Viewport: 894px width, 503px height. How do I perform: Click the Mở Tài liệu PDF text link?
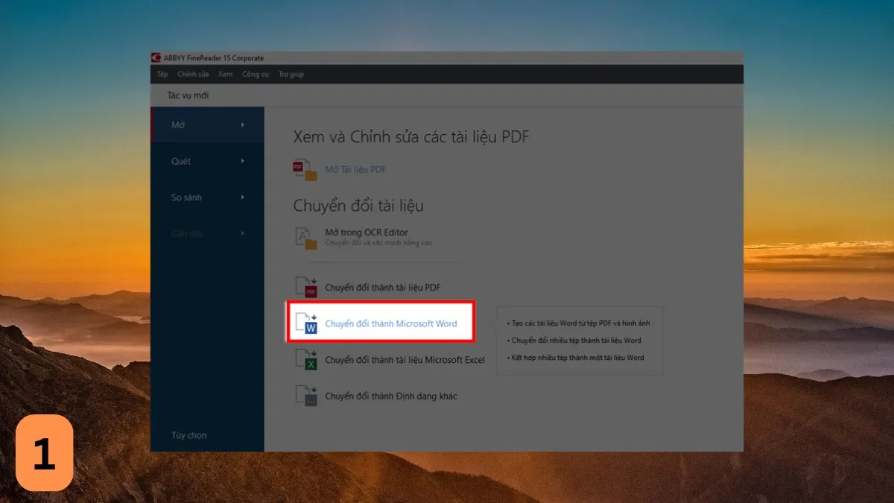pyautogui.click(x=355, y=170)
